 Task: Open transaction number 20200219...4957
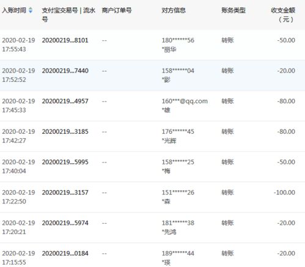point(65,101)
